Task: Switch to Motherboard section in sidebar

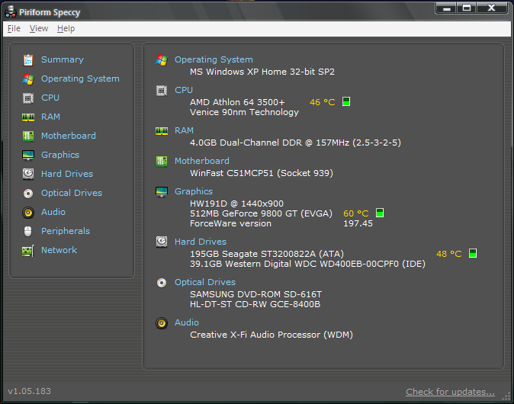Action: [x=69, y=136]
